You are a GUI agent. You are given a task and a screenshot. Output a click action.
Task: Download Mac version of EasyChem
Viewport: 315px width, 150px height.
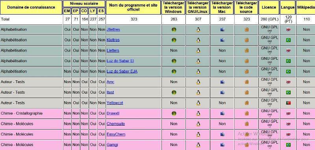click(222, 134)
